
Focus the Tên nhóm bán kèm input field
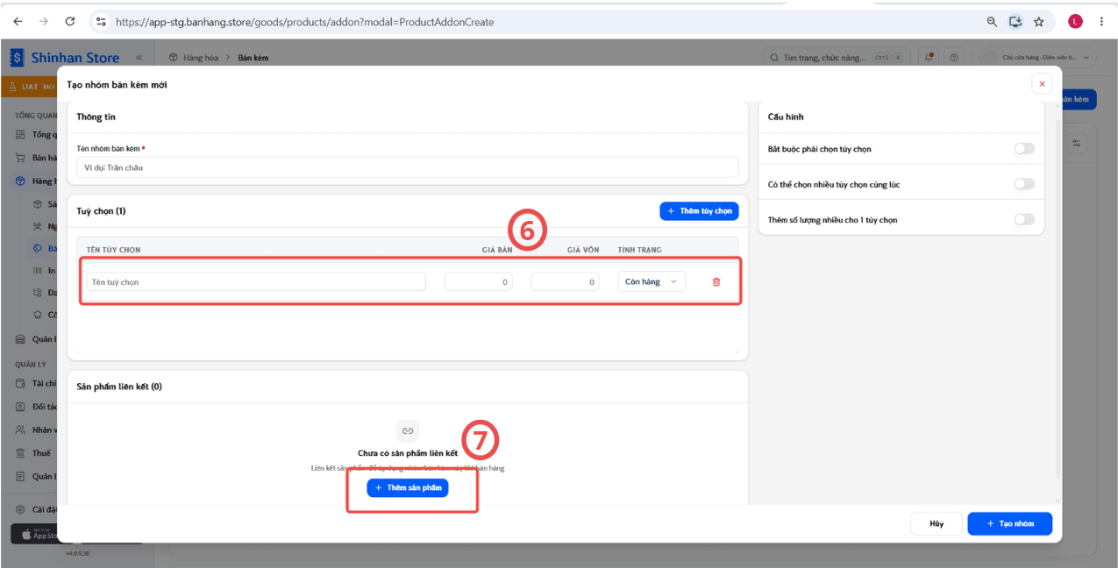(x=408, y=167)
